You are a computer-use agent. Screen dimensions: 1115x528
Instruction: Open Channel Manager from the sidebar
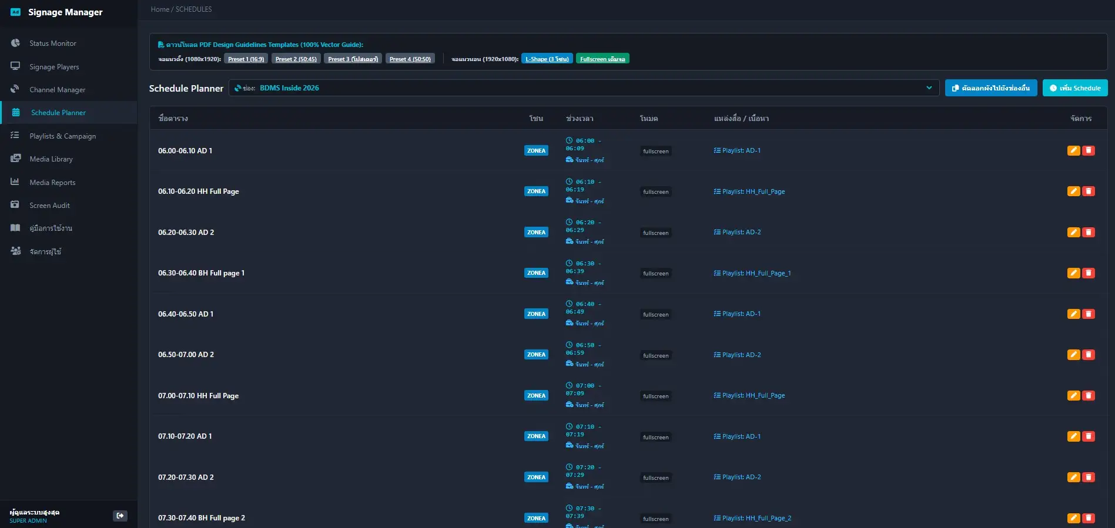69,89
